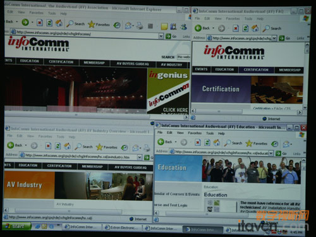Click the Mail icon in the AV Industry window
The width and height of the screenshot is (316, 237).
[x=135, y=148]
